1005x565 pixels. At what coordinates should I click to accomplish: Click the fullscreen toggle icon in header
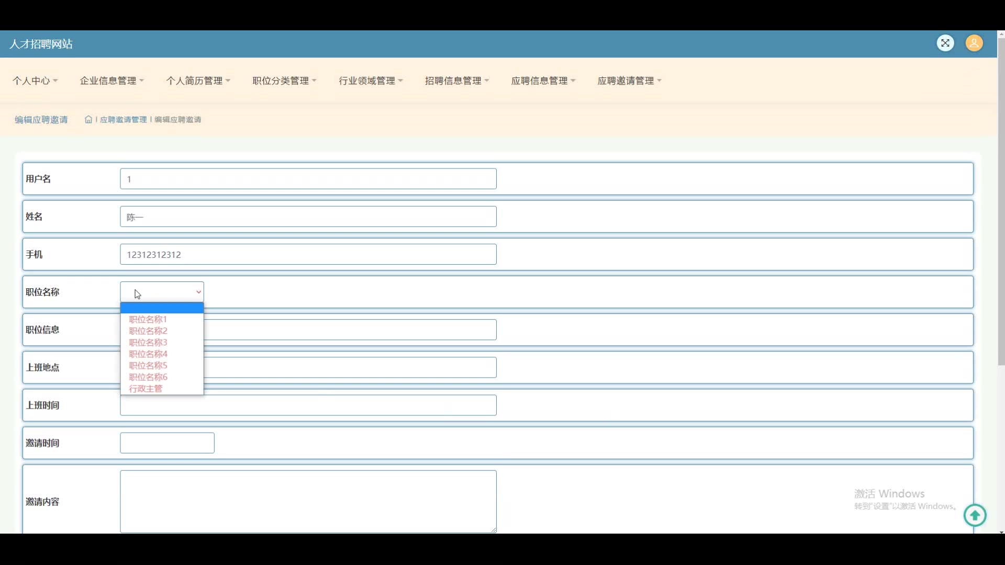[945, 43]
